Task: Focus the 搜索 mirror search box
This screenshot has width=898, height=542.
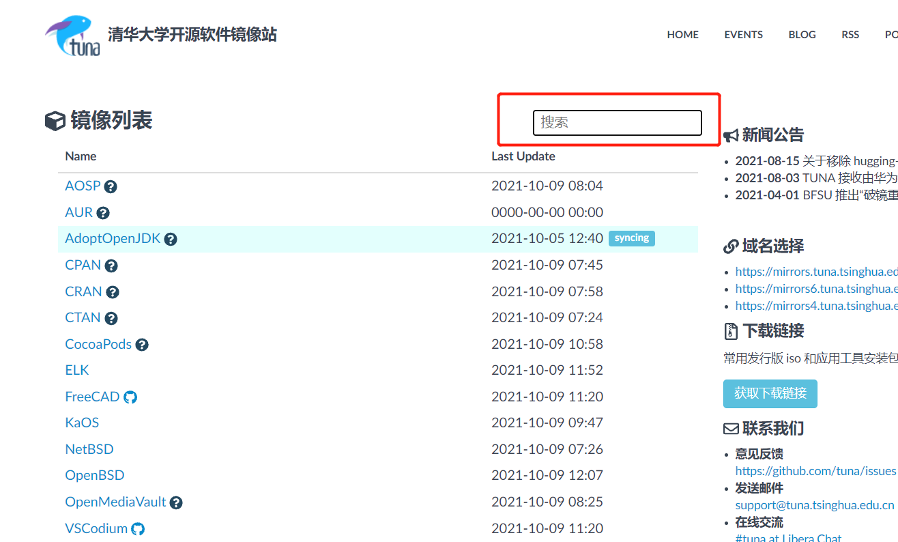Action: coord(617,123)
